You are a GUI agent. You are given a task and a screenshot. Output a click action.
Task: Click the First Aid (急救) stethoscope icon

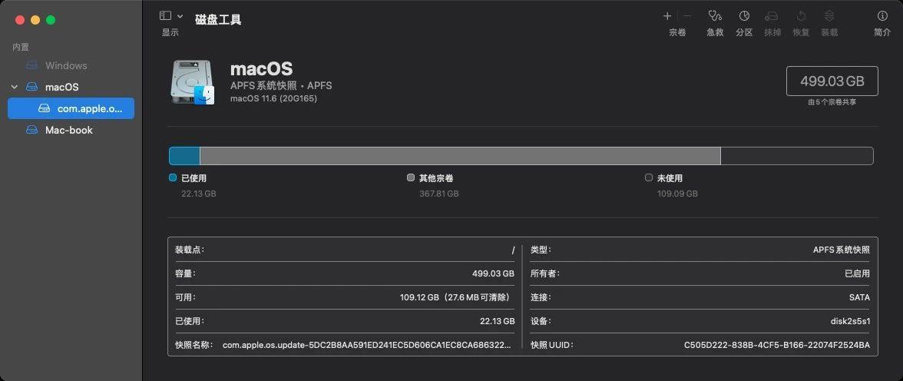pos(715,16)
